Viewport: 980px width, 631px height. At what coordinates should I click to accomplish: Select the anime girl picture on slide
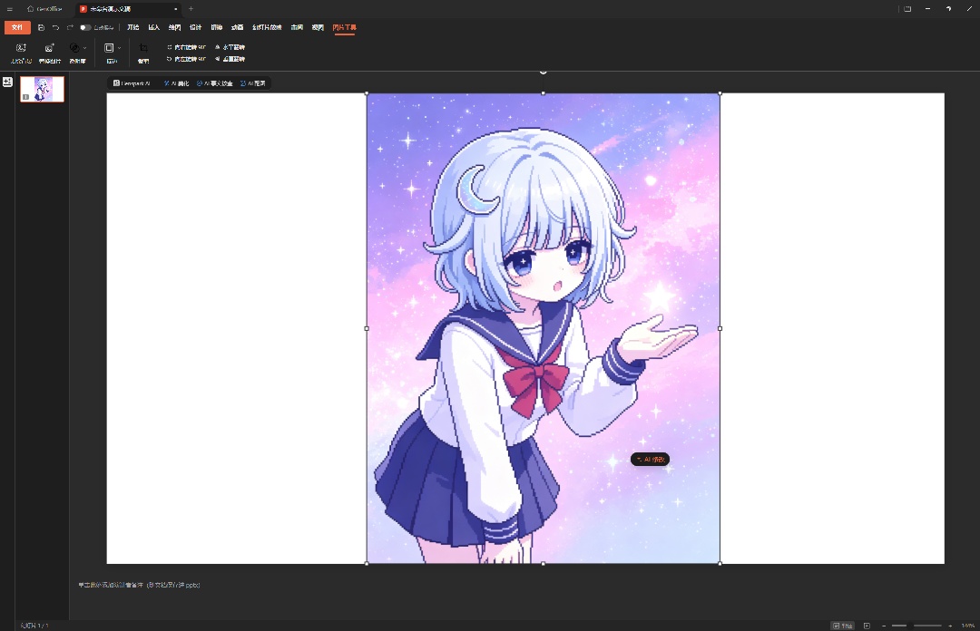[x=544, y=328]
